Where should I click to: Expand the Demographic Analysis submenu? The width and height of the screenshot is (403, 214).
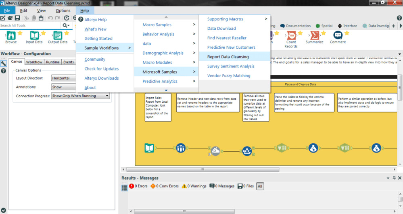pos(166,53)
